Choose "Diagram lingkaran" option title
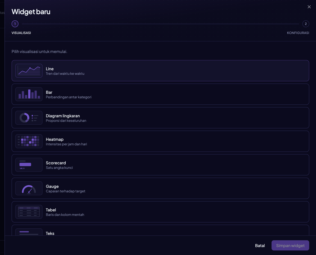 click(63, 116)
